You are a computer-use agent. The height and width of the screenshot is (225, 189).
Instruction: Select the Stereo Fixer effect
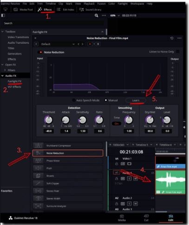point(68,191)
